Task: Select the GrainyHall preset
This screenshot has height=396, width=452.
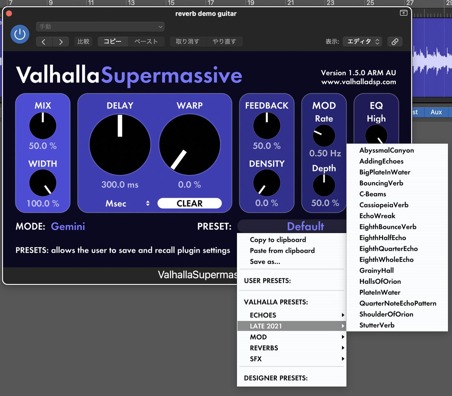Action: 397,270
